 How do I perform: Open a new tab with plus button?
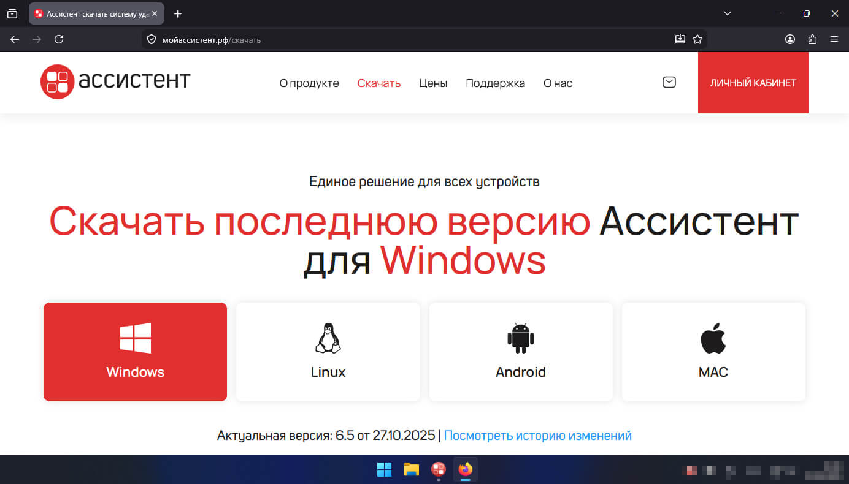178,13
